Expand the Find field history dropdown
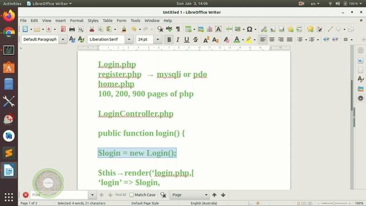 click(x=93, y=195)
